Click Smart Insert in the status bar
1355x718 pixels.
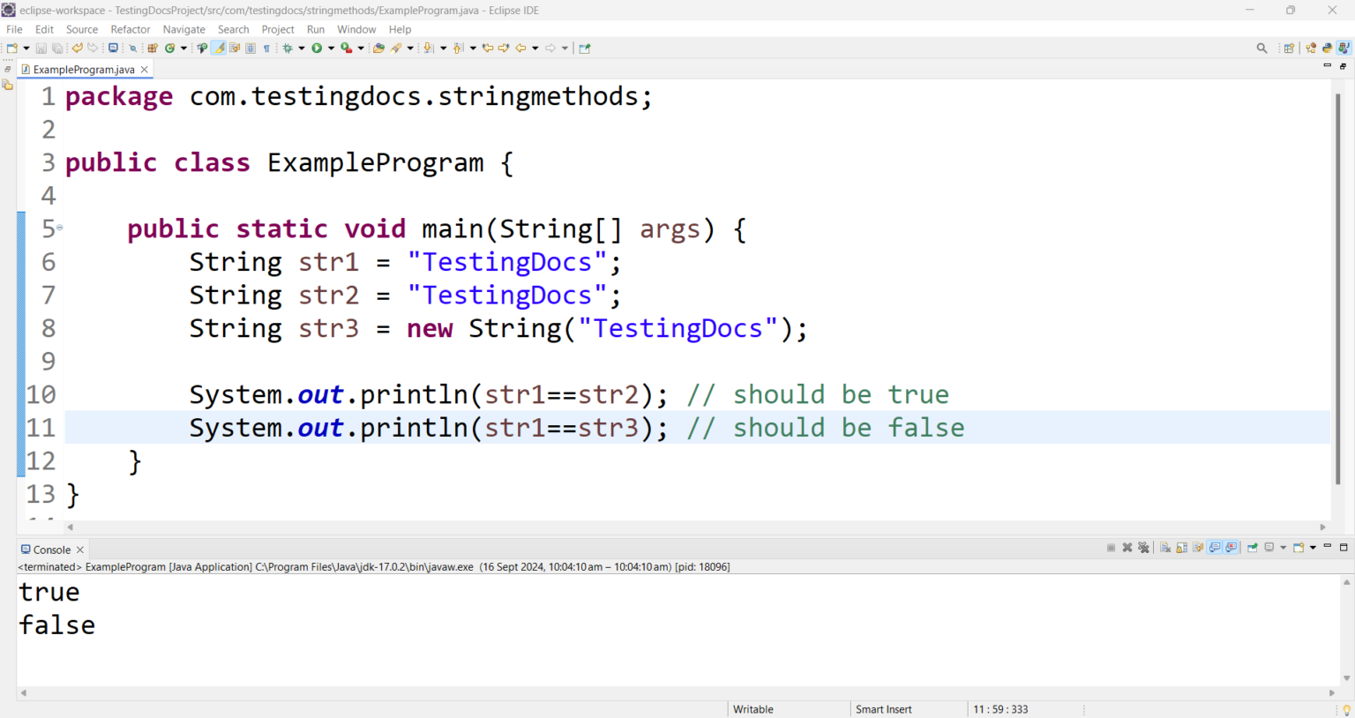pos(883,709)
